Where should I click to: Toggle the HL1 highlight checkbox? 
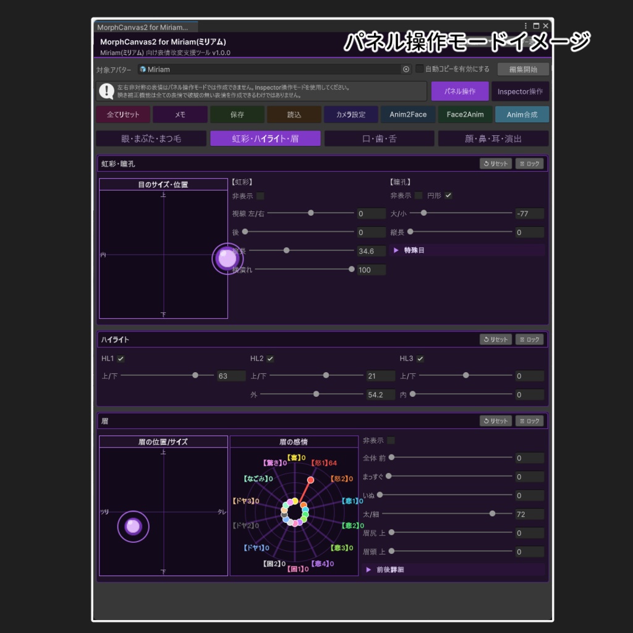(x=121, y=359)
